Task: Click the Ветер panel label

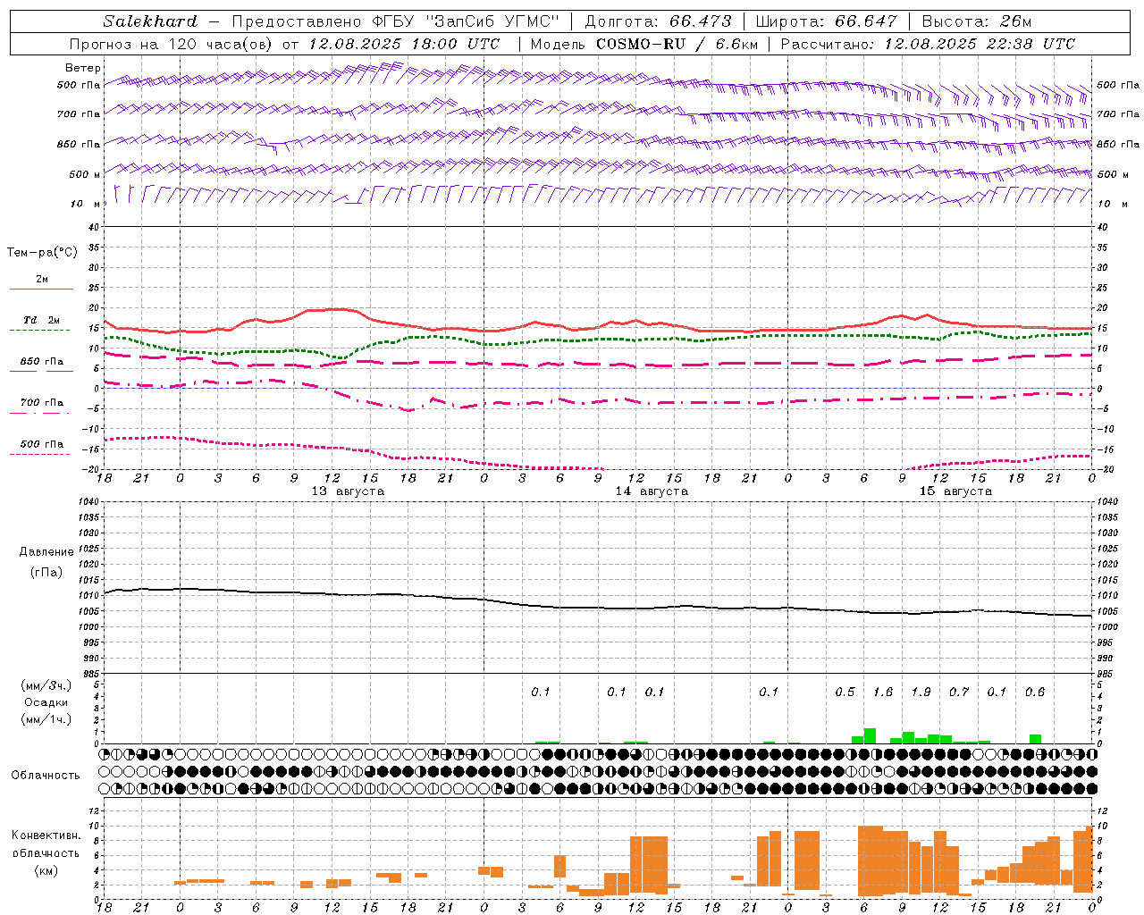Action: [x=83, y=68]
